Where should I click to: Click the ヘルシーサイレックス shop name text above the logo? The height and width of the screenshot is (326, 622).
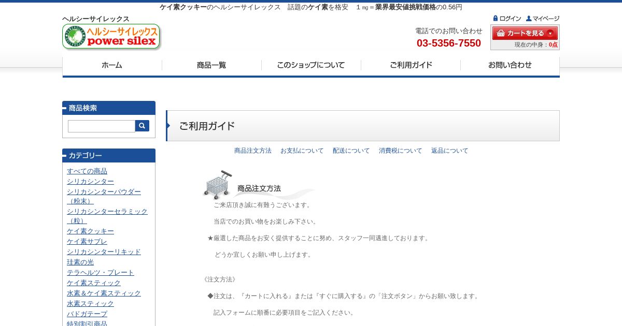pyautogui.click(x=96, y=19)
